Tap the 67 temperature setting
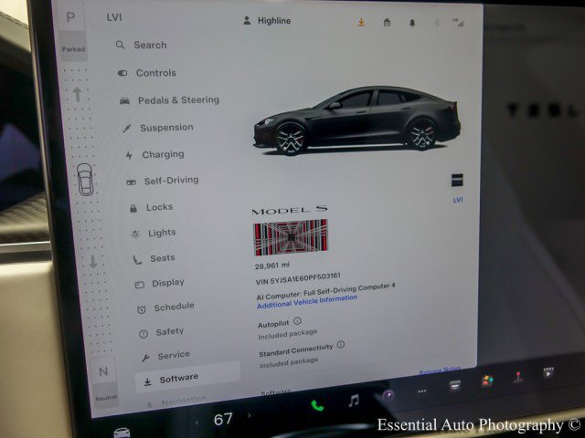The width and height of the screenshot is (585, 438). tap(223, 420)
